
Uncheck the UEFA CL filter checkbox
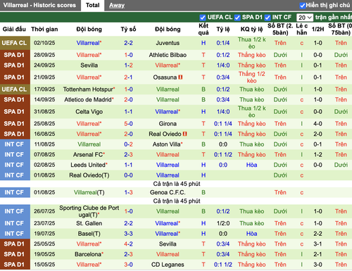[203, 18]
